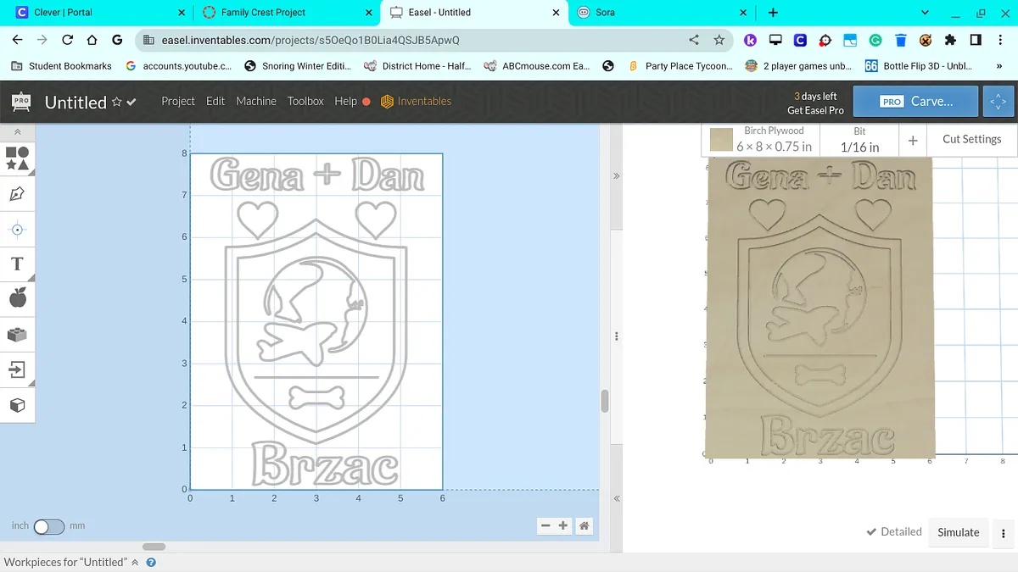Collapse the left tool sidebar chevron

point(17,132)
